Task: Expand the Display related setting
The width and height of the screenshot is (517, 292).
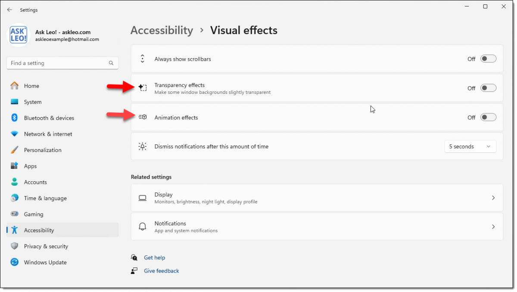Action: tap(493, 198)
